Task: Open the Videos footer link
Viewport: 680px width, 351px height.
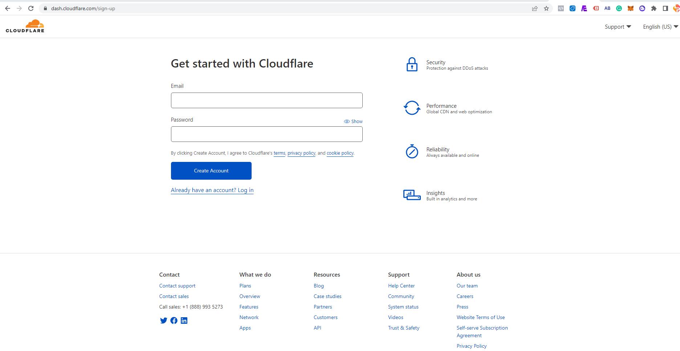Action: (x=396, y=318)
